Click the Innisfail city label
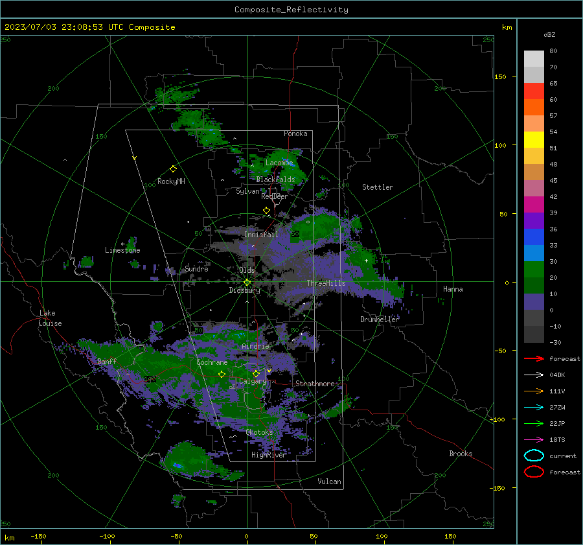Screen dimensions: 583x545 click(x=261, y=235)
